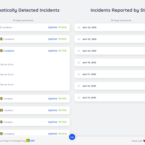The height and width of the screenshot is (145, 145).
Task: Click the Incidents Reported heading
Action: pos(118,10)
